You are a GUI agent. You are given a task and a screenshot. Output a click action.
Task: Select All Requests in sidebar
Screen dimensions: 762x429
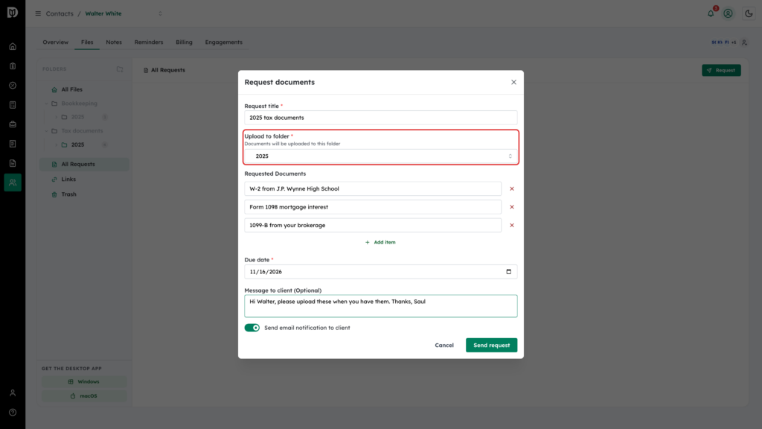[x=84, y=165]
